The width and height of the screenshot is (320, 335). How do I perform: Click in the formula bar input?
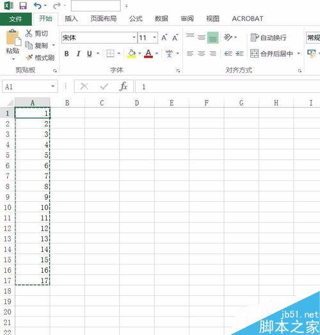coord(228,86)
